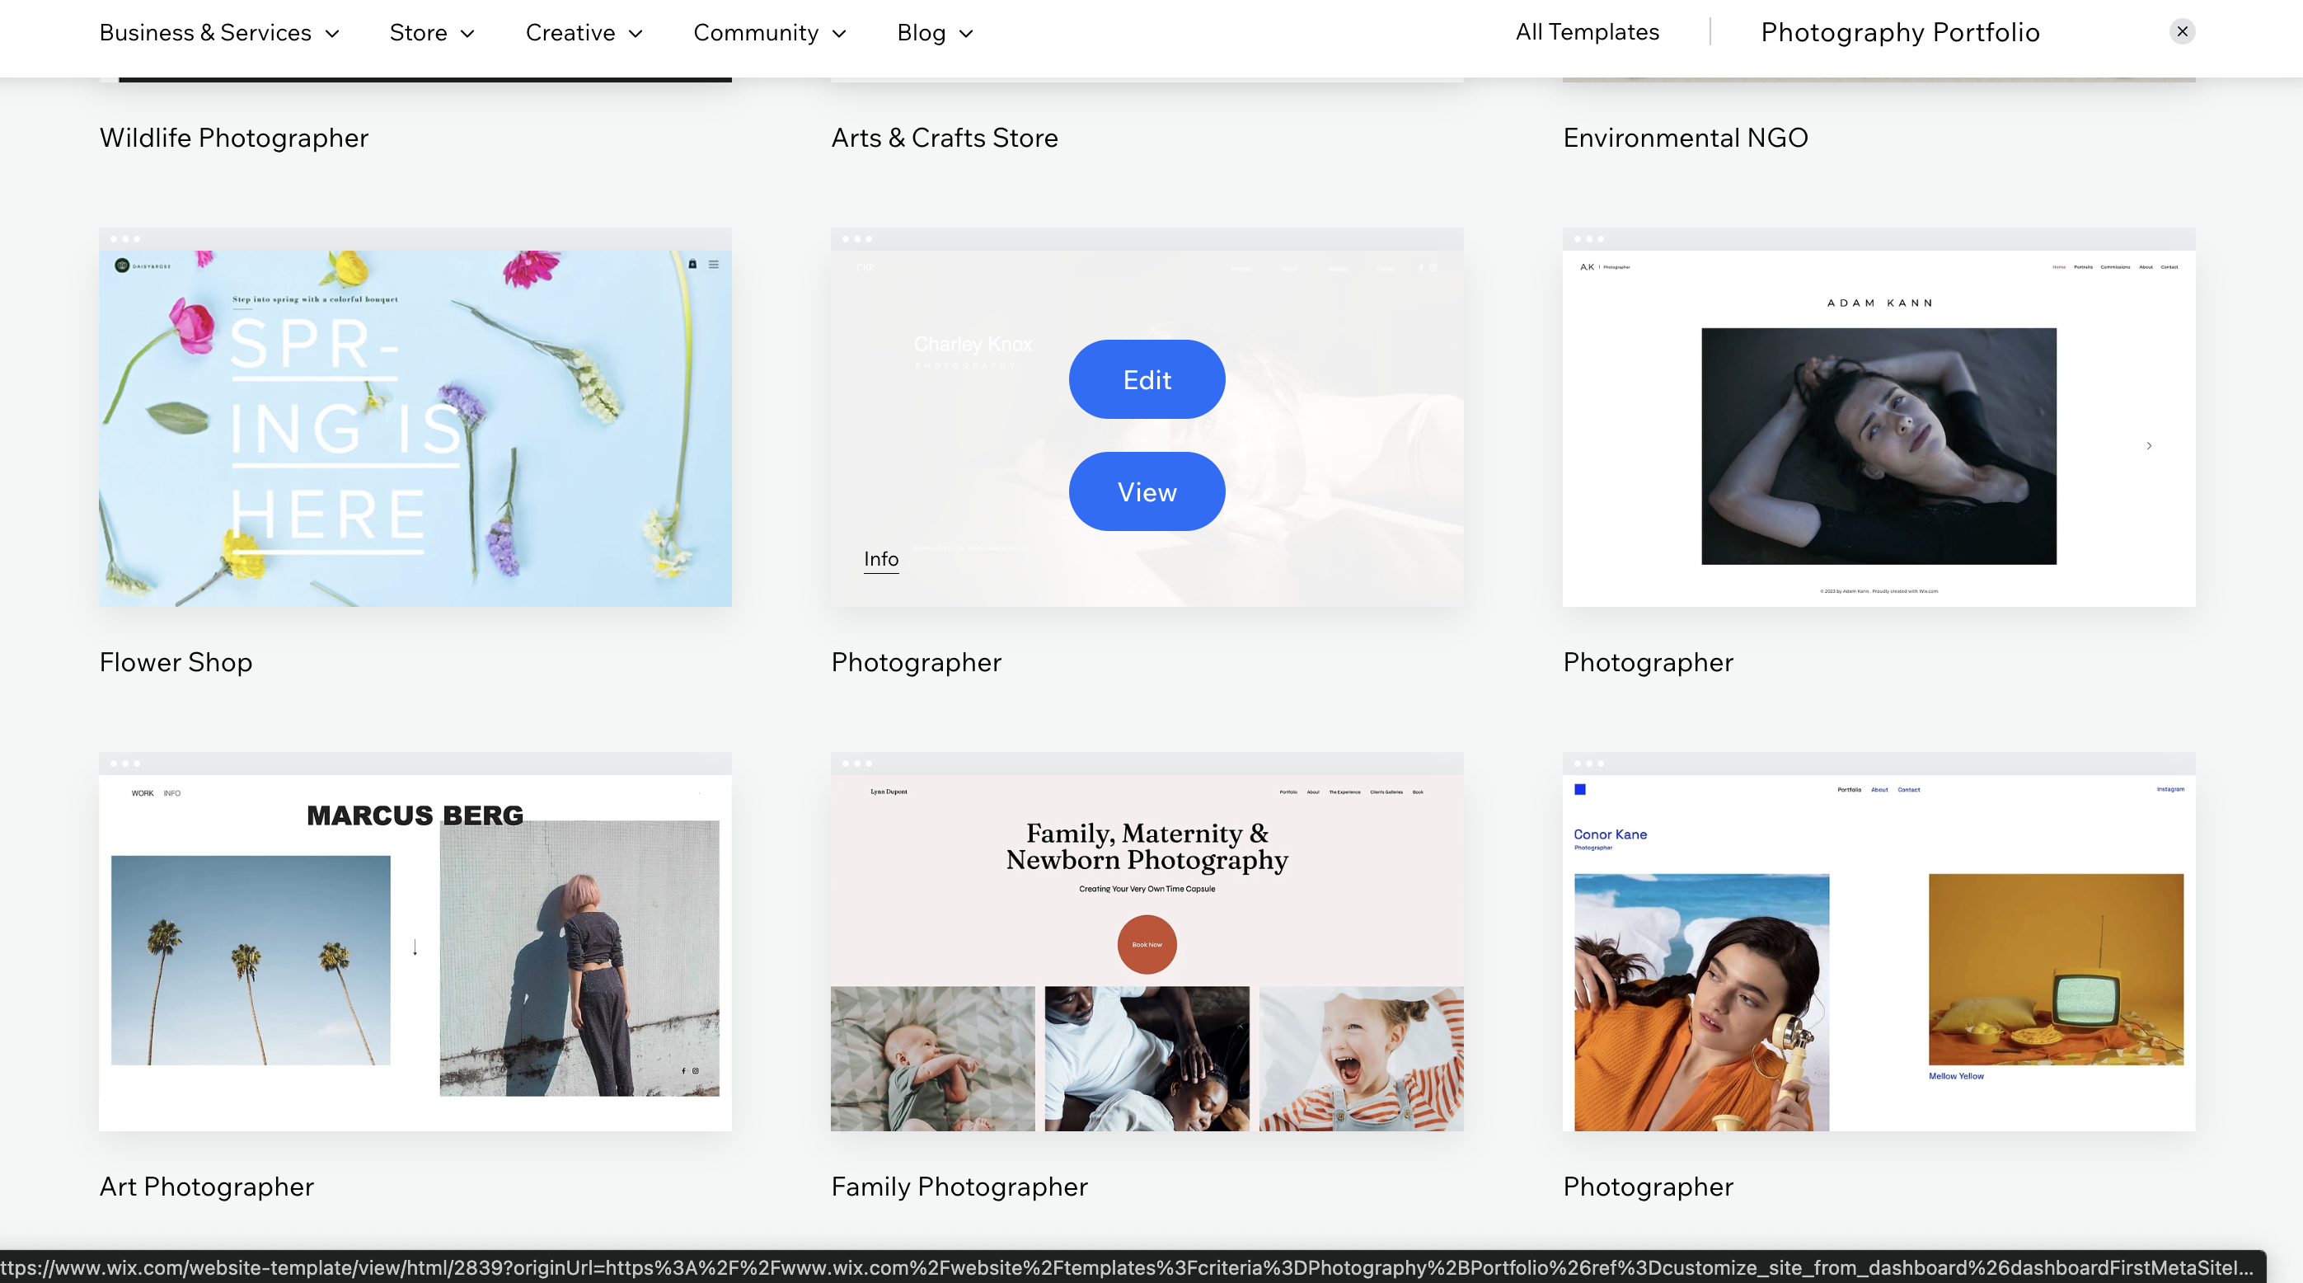Click the blue square logo in Conor Kane template
The image size is (2303, 1283).
pos(1580,789)
